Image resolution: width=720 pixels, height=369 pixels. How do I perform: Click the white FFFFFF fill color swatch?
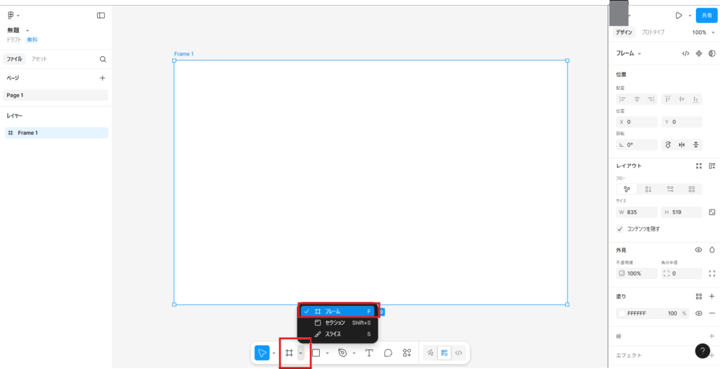coord(622,313)
